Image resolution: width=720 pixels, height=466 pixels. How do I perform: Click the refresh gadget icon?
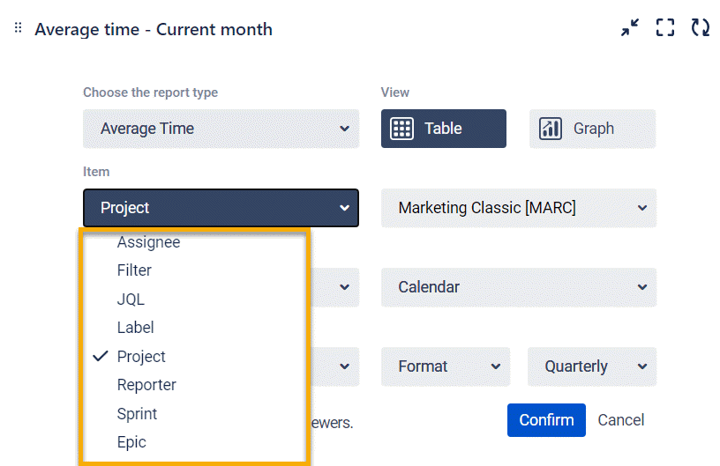701,28
